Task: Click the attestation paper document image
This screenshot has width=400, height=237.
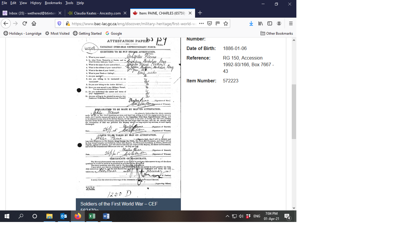Action: [x=128, y=116]
